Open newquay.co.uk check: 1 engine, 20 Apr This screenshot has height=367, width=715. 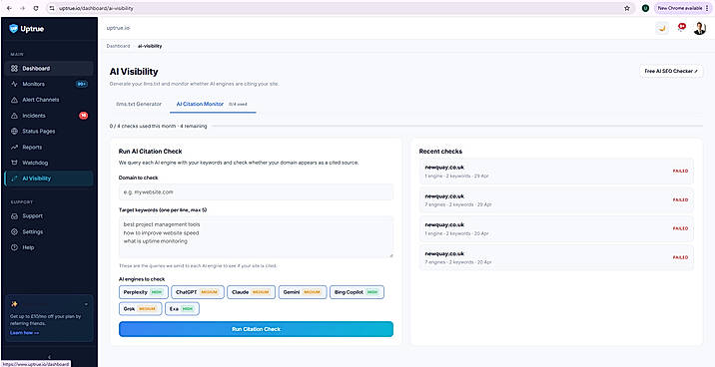pyautogui.click(x=556, y=228)
